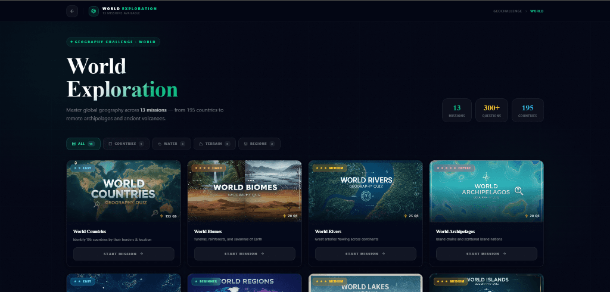Open the World Rivers card image
The image size is (610, 292).
point(366,191)
